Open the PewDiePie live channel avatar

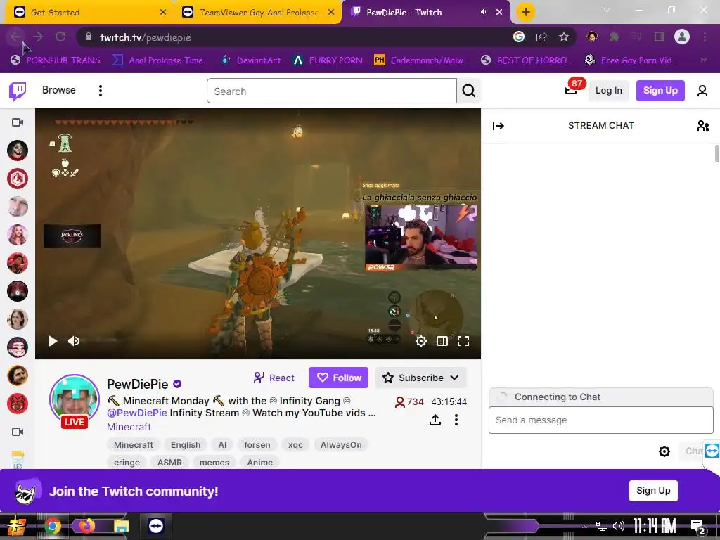(75, 399)
